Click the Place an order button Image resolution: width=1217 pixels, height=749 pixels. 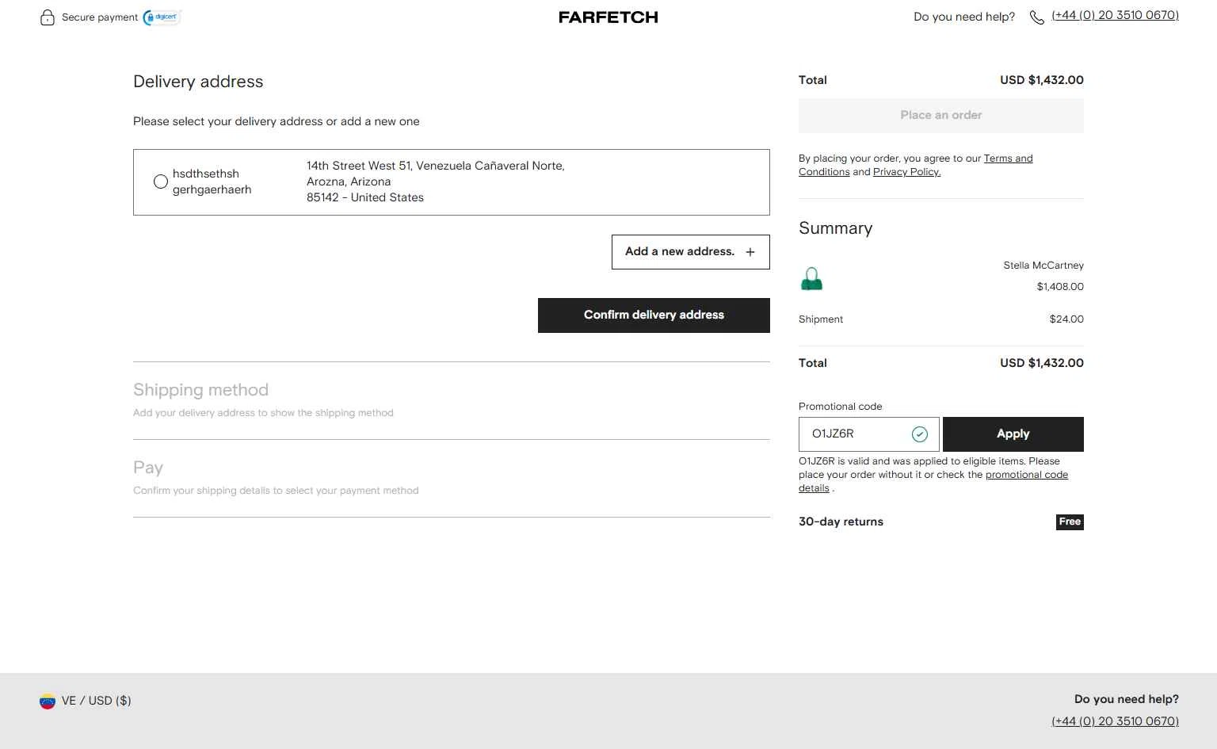941,116
